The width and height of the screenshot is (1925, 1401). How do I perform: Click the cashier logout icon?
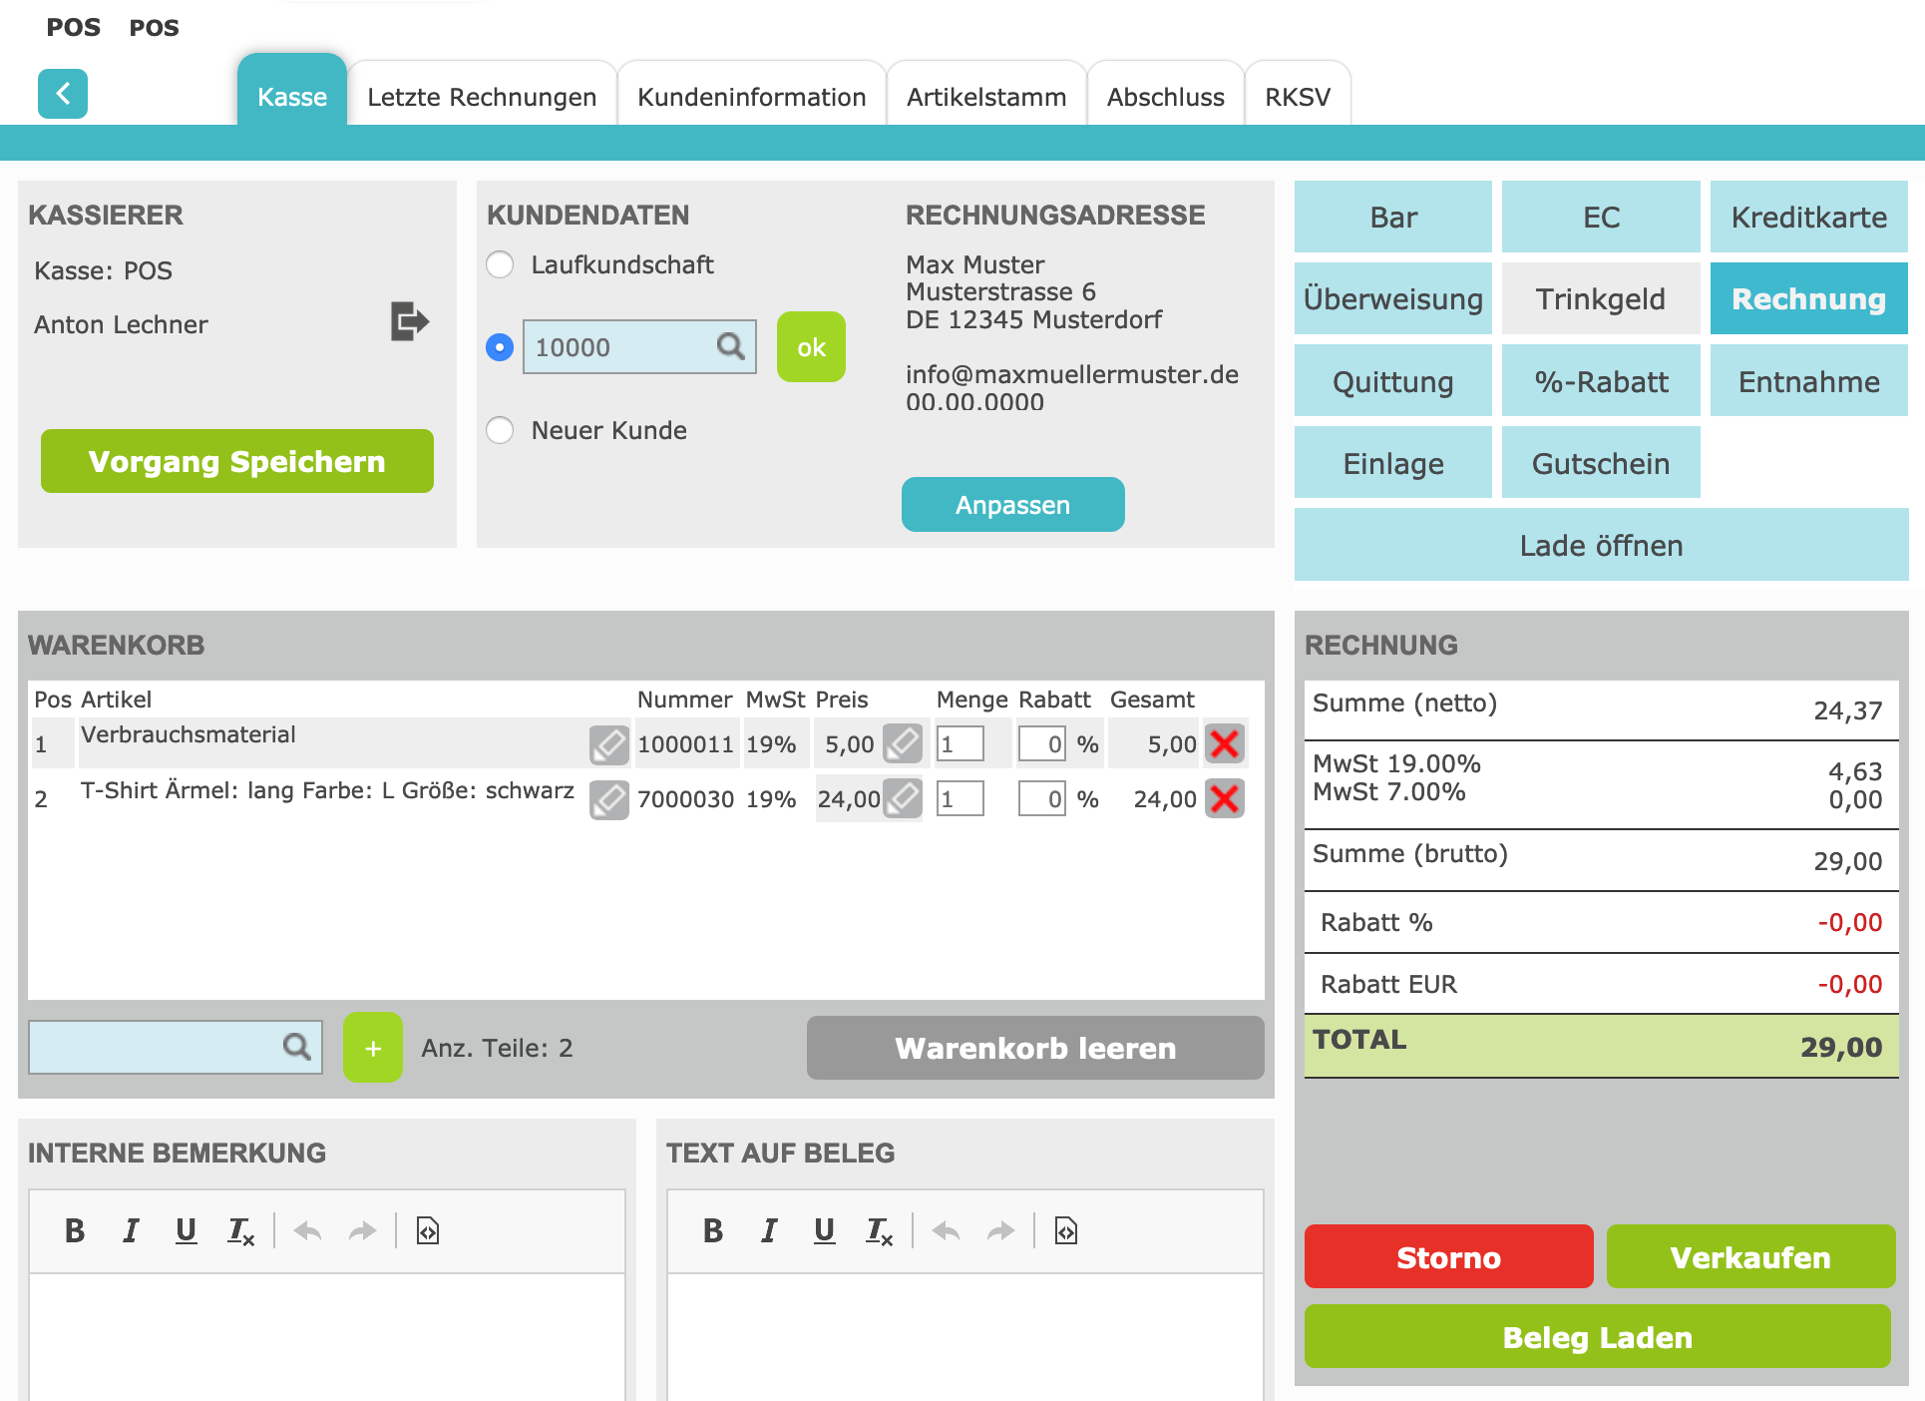409,321
